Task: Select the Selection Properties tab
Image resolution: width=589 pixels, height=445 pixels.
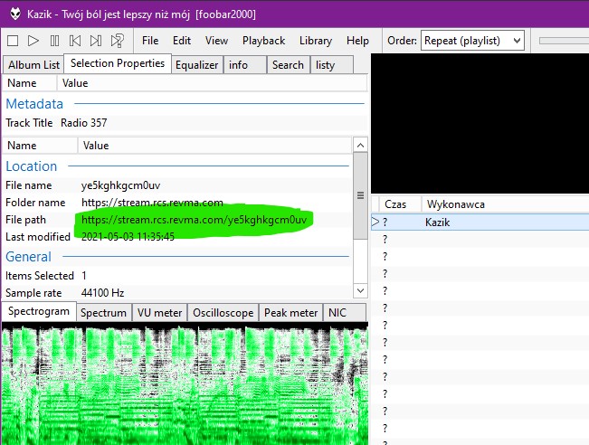Action: [x=118, y=63]
